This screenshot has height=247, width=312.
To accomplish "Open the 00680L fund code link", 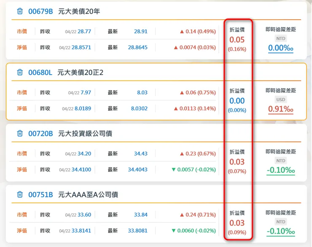I will click(x=40, y=72).
